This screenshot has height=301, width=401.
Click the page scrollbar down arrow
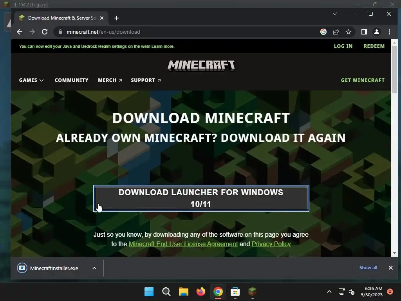(394, 253)
